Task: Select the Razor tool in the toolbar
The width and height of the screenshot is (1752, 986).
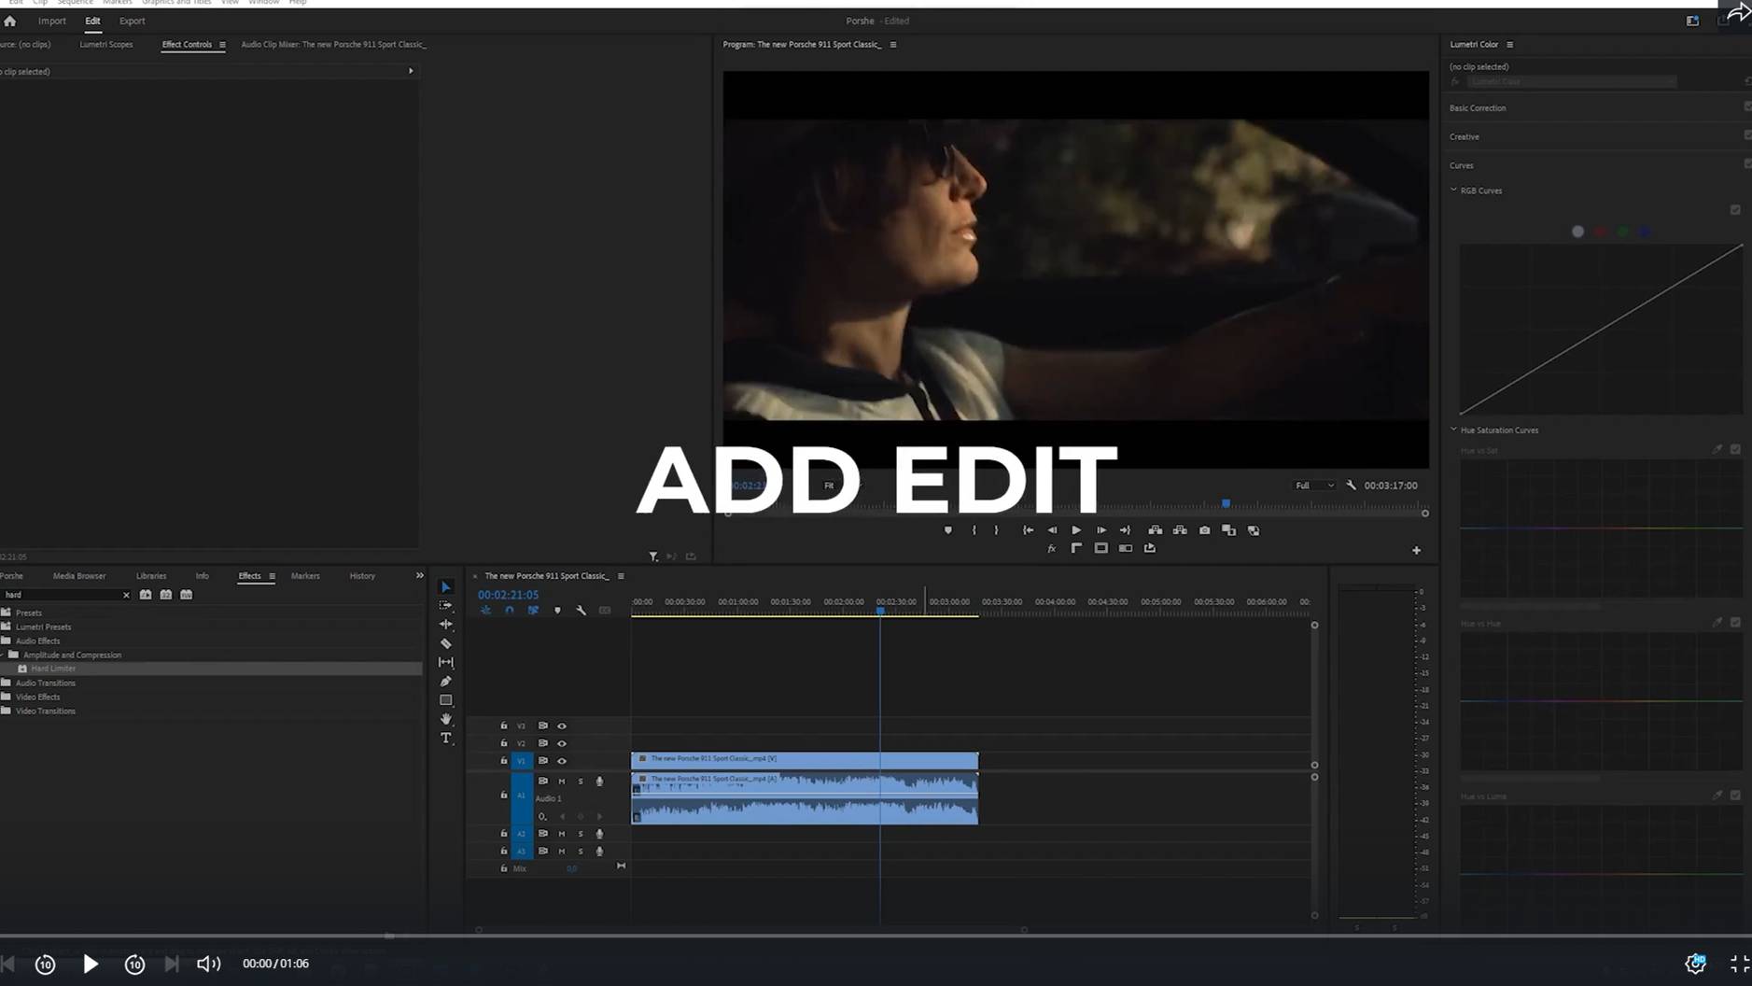Action: pyautogui.click(x=446, y=643)
